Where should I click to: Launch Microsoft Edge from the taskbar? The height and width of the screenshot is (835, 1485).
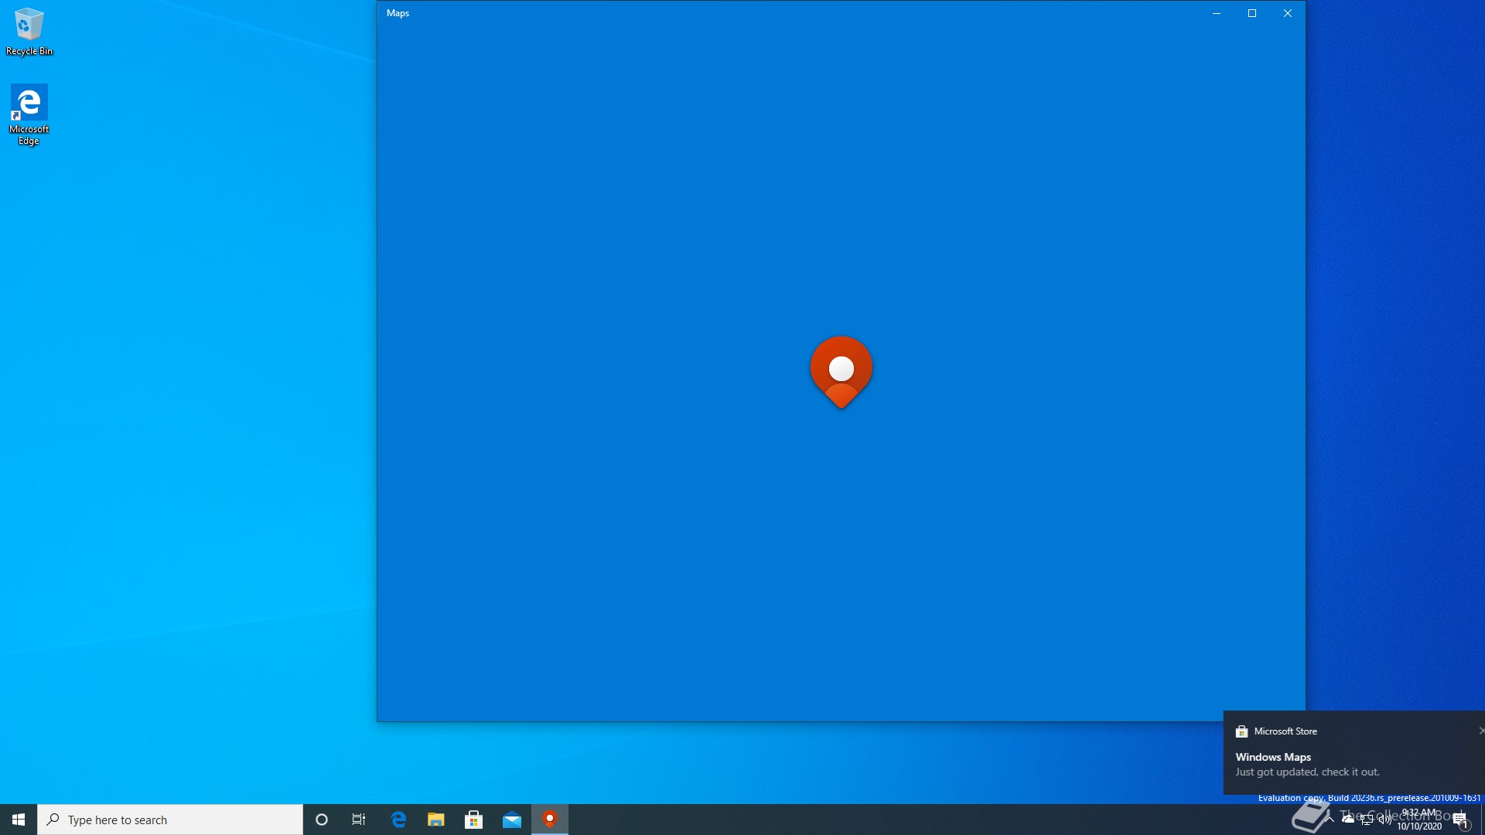pos(398,820)
